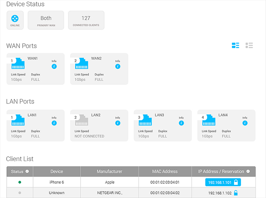Switch to card grid view icon
Image resolution: width=266 pixels, height=198 pixels.
point(236,45)
